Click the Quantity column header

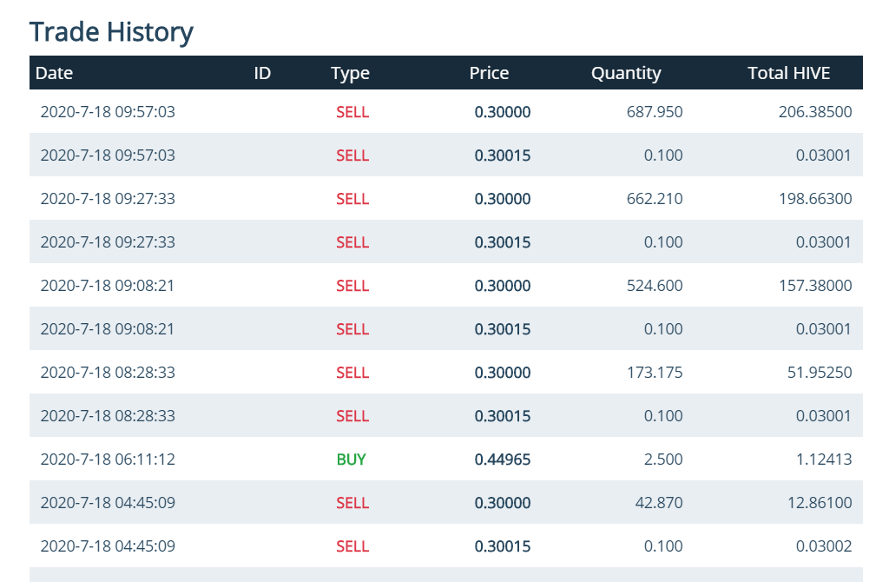click(626, 73)
